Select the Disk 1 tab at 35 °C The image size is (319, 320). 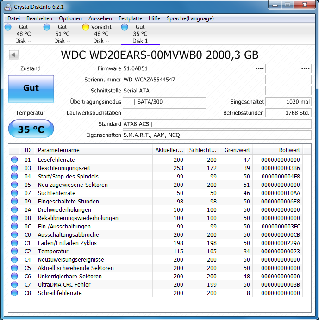(140, 34)
